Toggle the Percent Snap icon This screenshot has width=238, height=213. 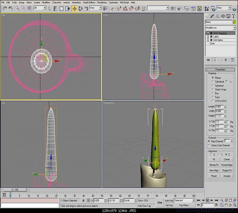point(131,8)
